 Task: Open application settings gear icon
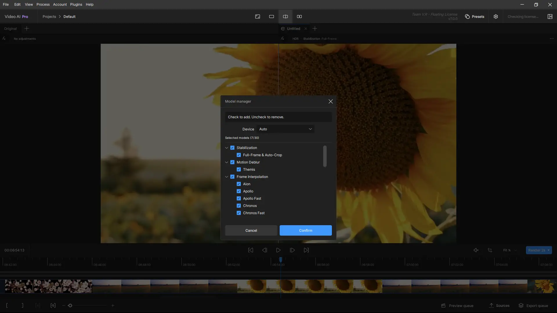[496, 17]
